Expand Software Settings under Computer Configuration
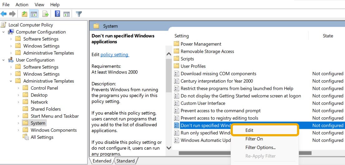 (11, 39)
